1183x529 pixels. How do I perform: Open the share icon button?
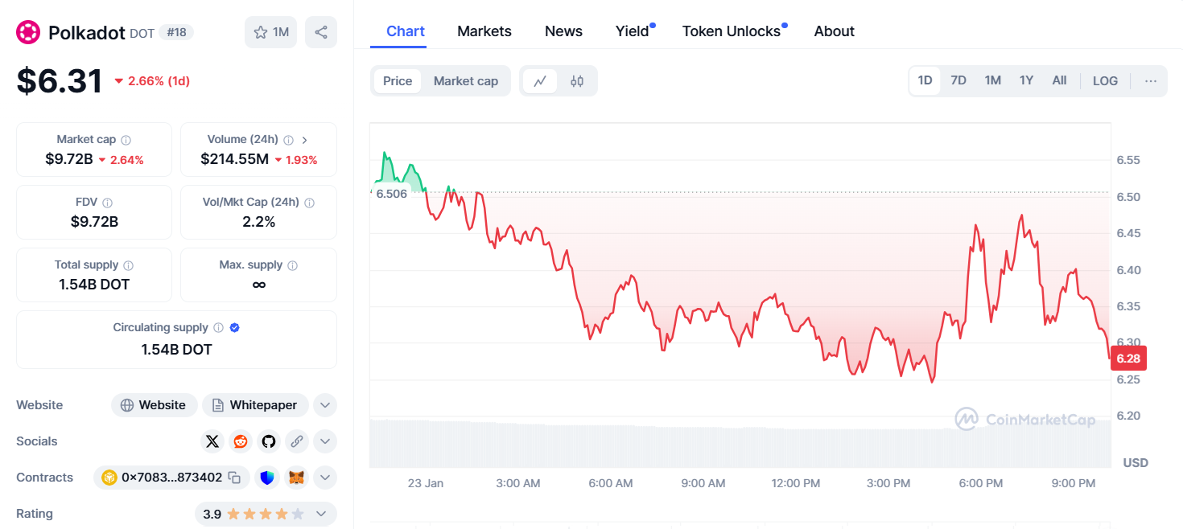click(321, 32)
